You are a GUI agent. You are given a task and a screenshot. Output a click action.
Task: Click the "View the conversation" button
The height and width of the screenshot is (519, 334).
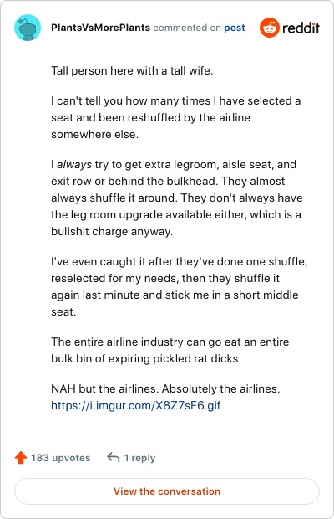tap(167, 491)
